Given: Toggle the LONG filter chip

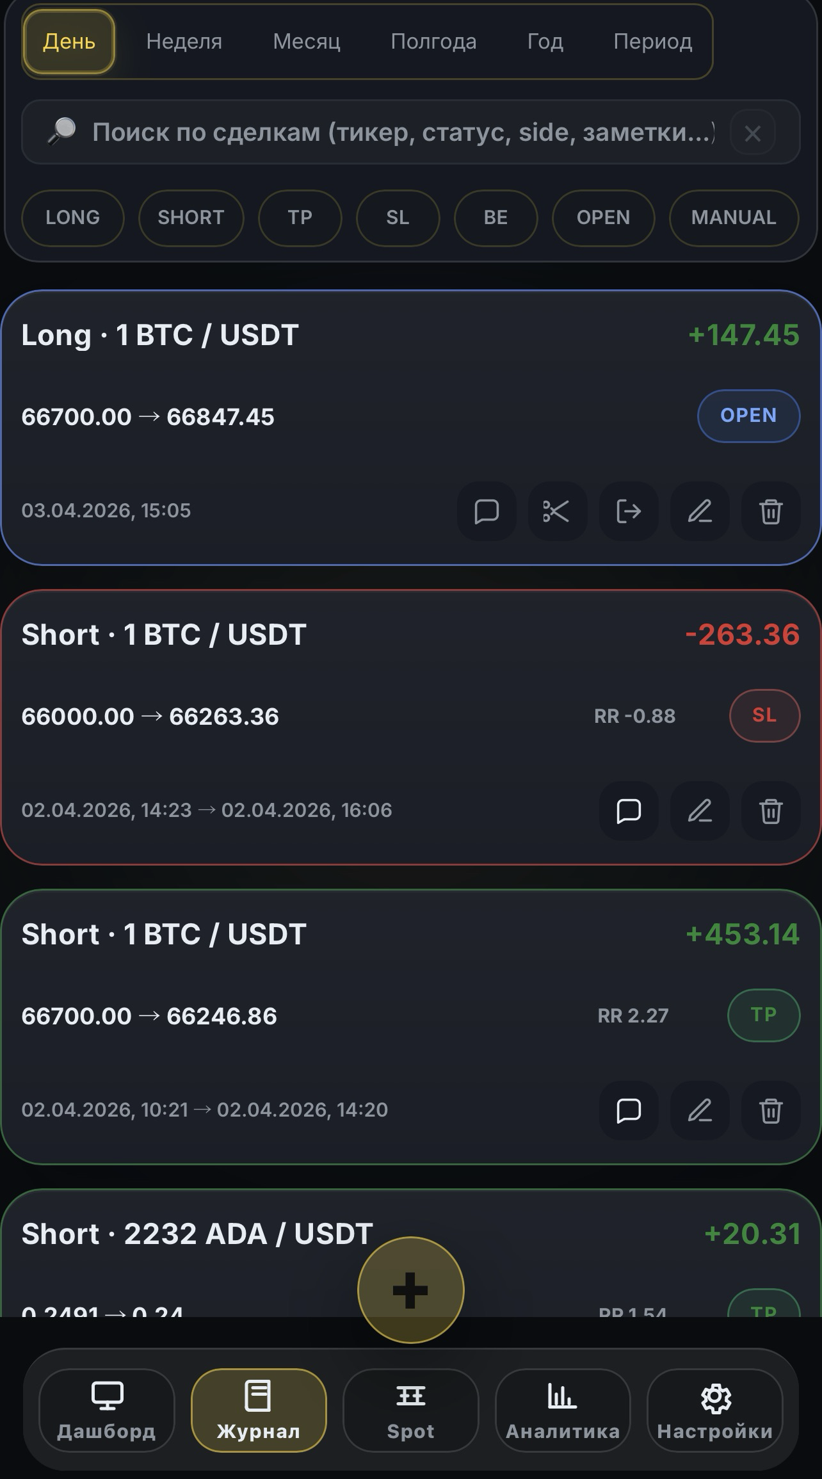Looking at the screenshot, I should [72, 218].
